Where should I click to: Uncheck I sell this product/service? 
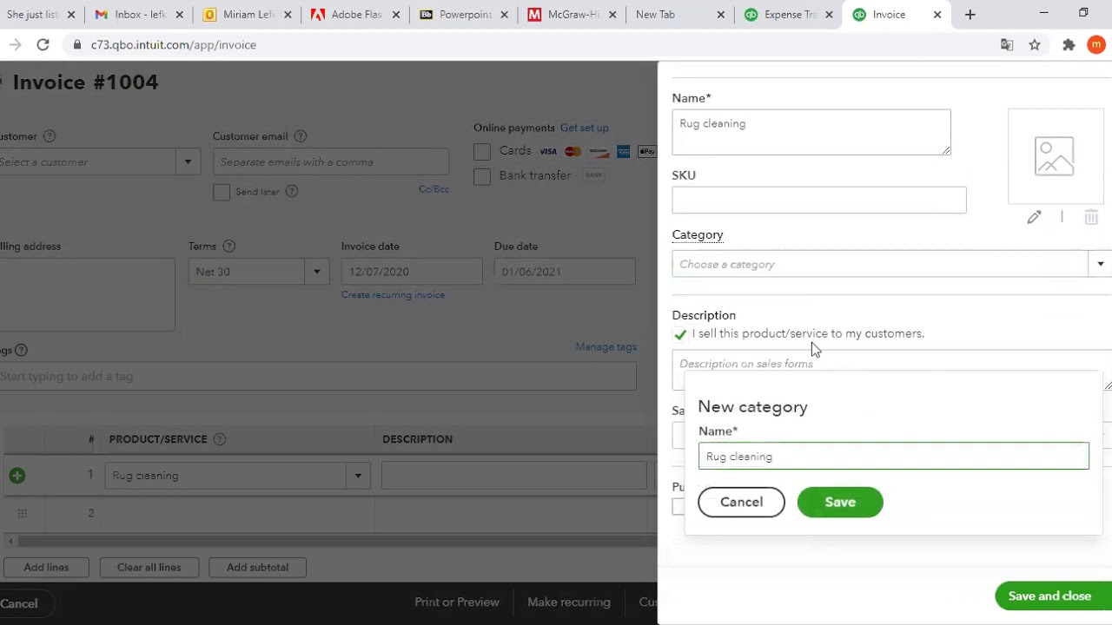[x=680, y=334]
